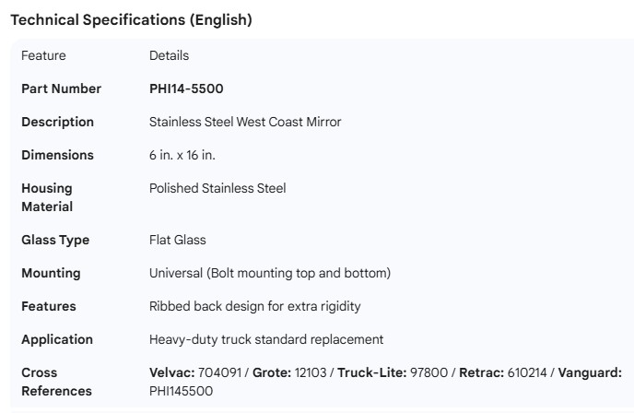634x413 pixels.
Task: Select the Dimensions row label
Action: coord(57,155)
